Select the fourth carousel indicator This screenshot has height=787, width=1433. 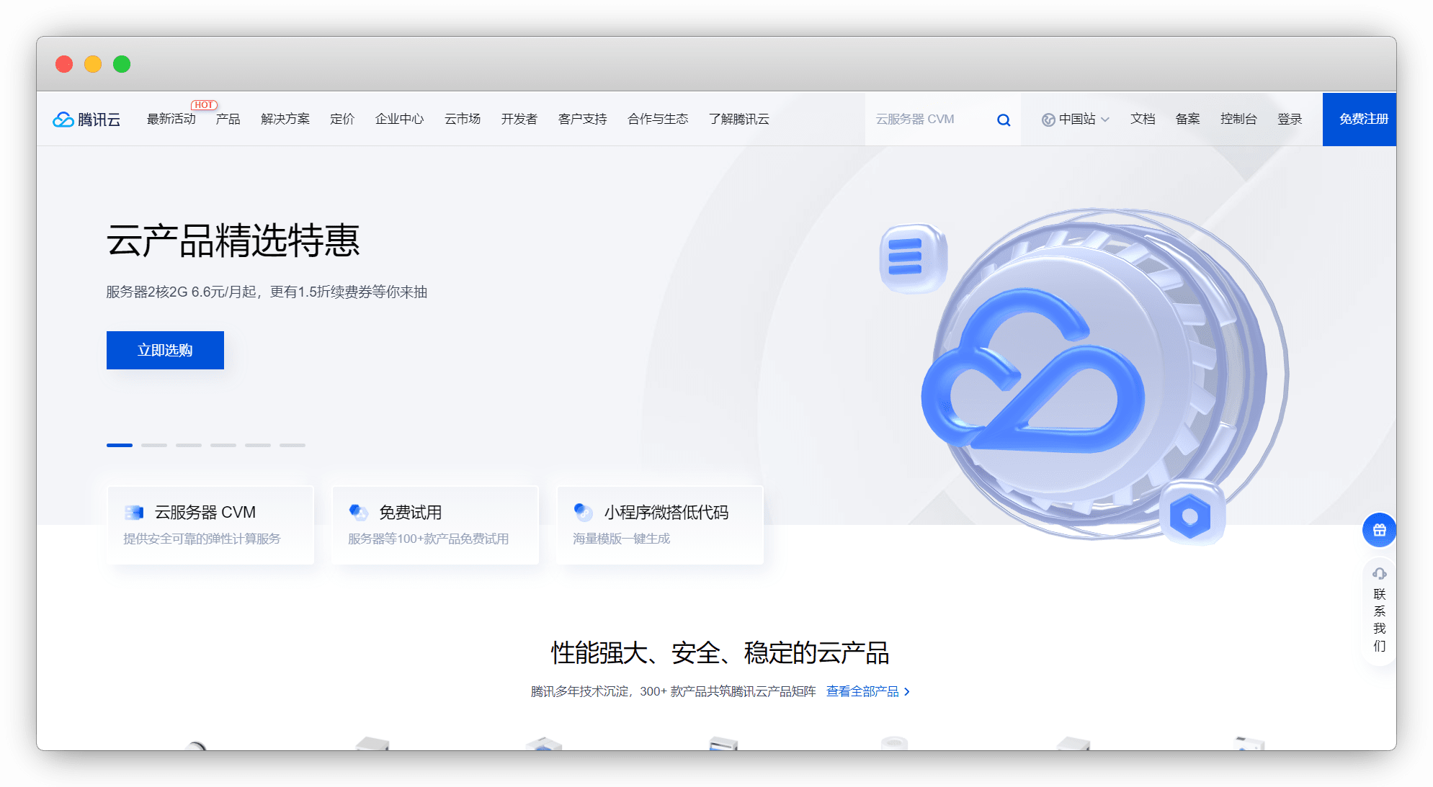click(223, 445)
